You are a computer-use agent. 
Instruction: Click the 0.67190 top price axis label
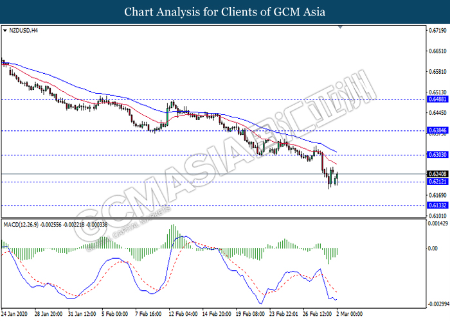point(437,30)
